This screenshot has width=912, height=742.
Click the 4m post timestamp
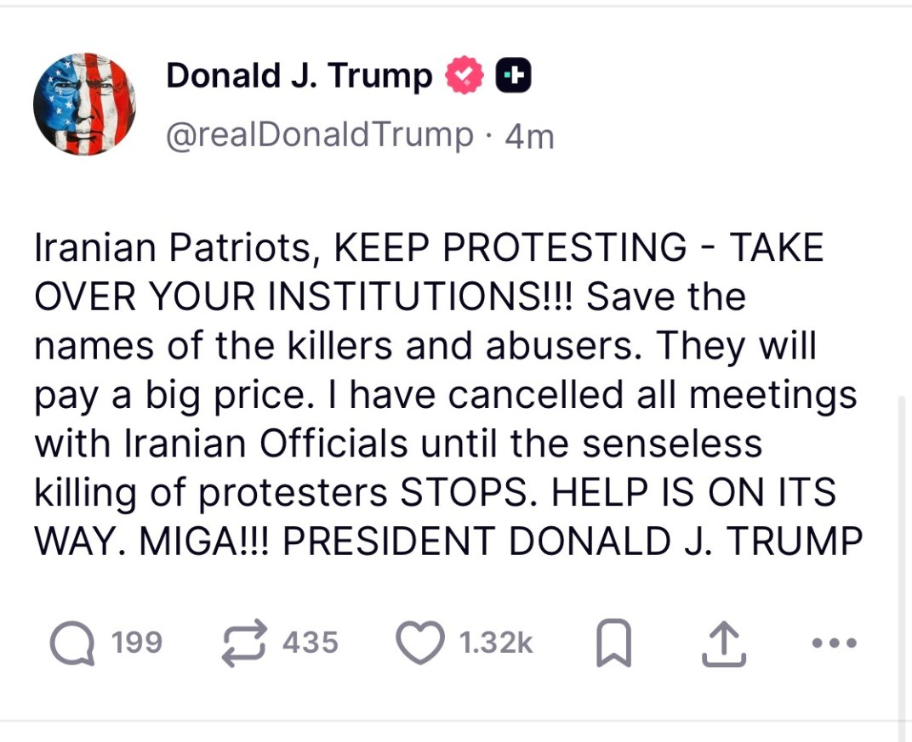click(529, 135)
